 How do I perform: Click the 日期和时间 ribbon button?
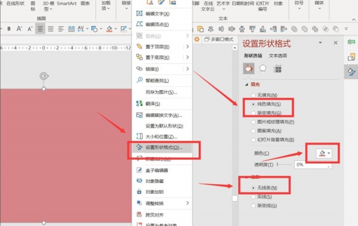coord(243,4)
